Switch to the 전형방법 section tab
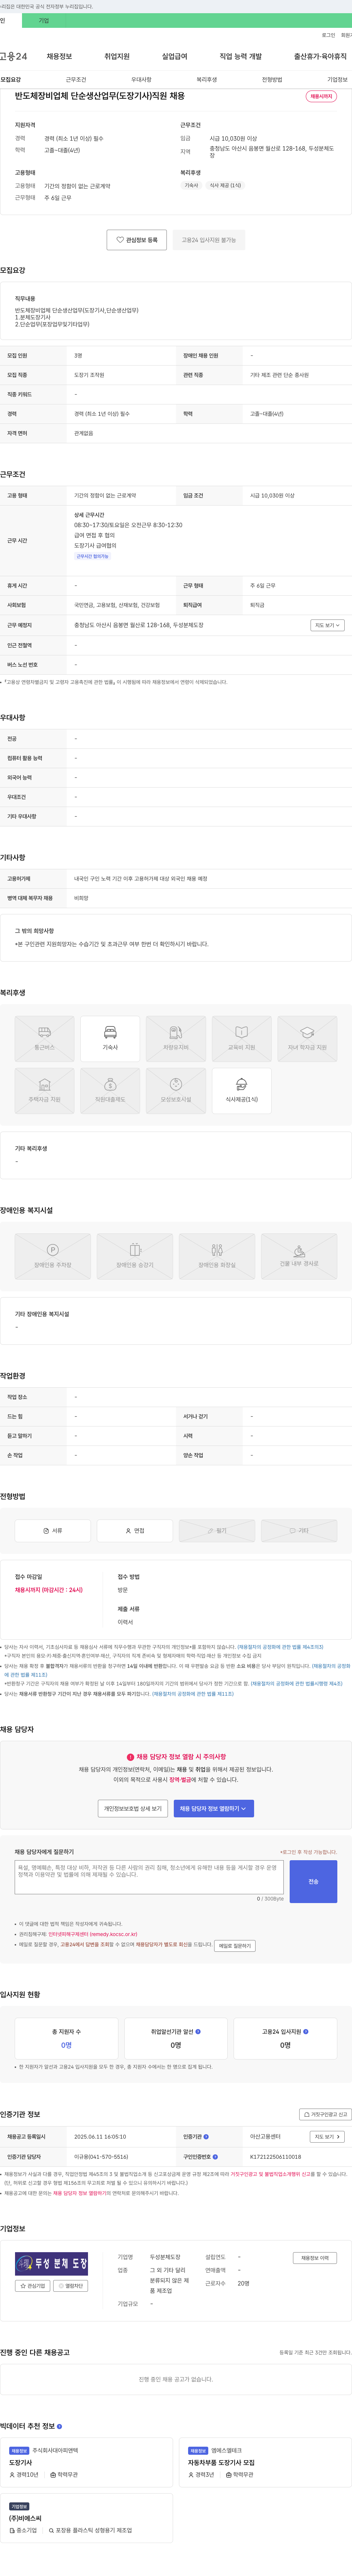352x2576 pixels. pyautogui.click(x=272, y=79)
